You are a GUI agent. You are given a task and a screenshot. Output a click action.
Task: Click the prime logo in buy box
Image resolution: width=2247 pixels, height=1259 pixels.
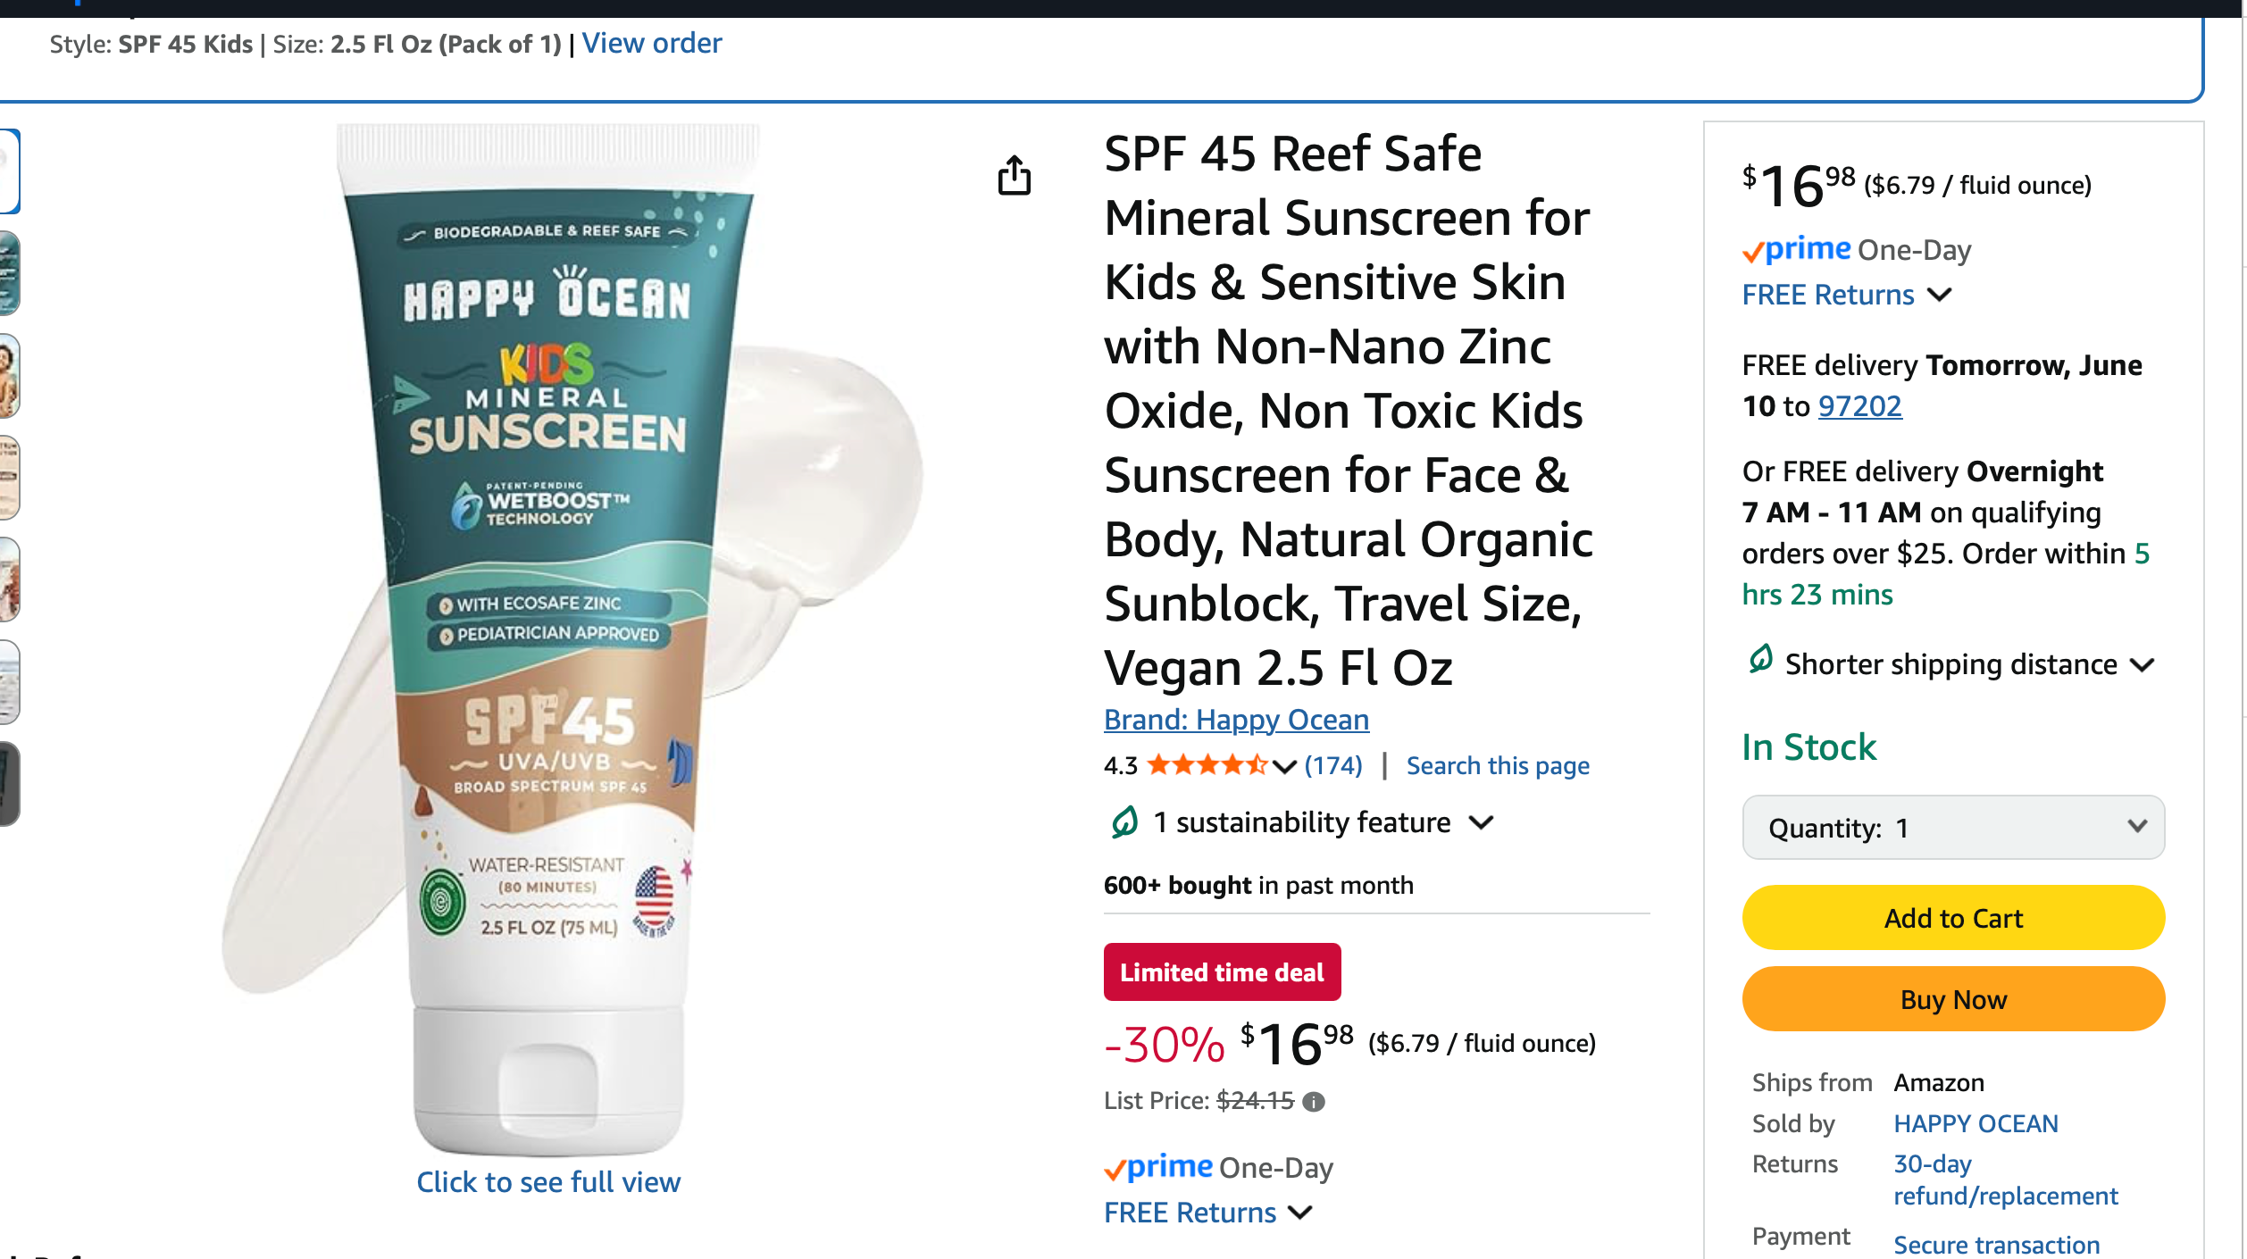[1797, 250]
